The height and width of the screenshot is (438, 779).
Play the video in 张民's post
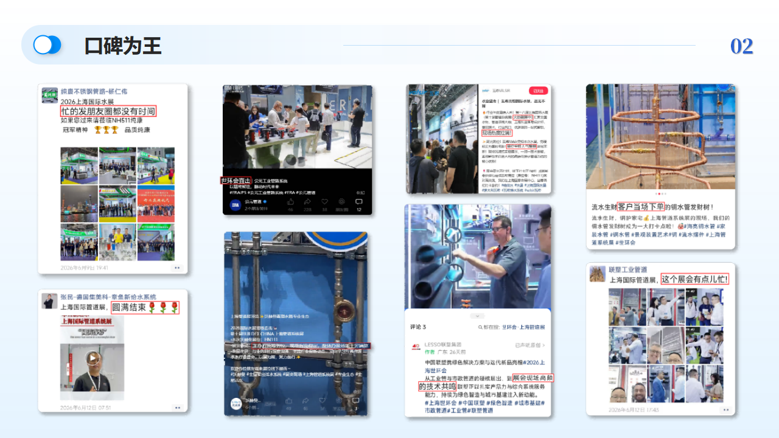pyautogui.click(x=92, y=358)
